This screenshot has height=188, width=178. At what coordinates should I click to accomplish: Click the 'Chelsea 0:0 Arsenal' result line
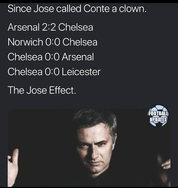pos(51,57)
